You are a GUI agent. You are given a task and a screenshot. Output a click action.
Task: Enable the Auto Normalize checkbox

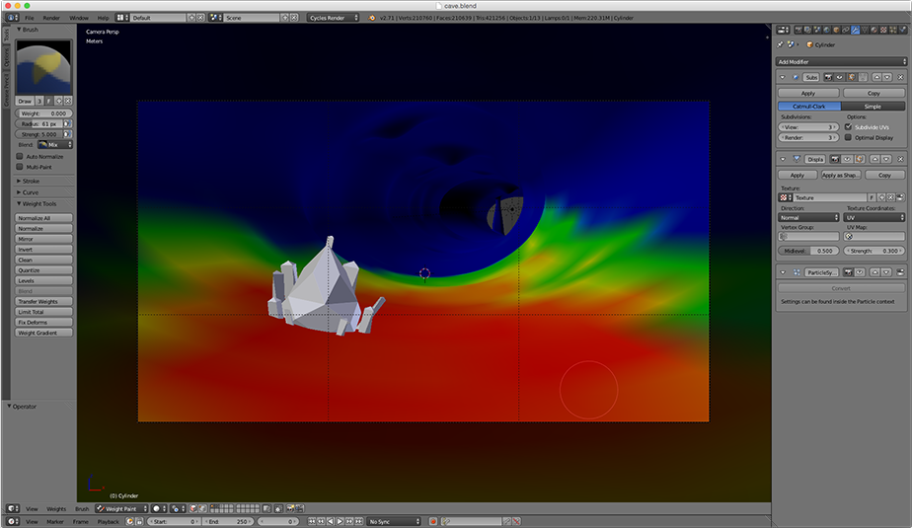(x=21, y=156)
